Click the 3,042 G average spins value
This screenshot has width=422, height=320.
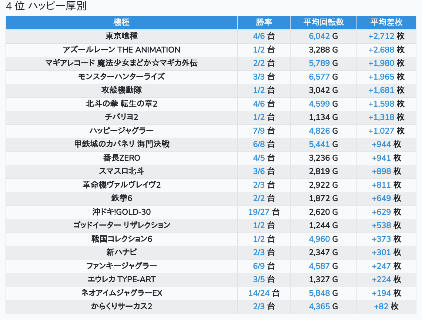coord(323,90)
